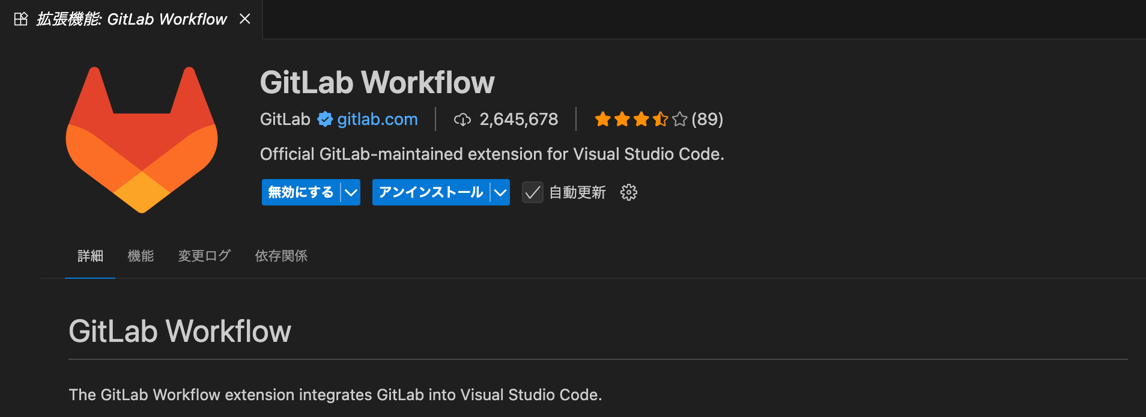Close the GitLab Workflow extension tab
1146x417 pixels.
point(245,19)
